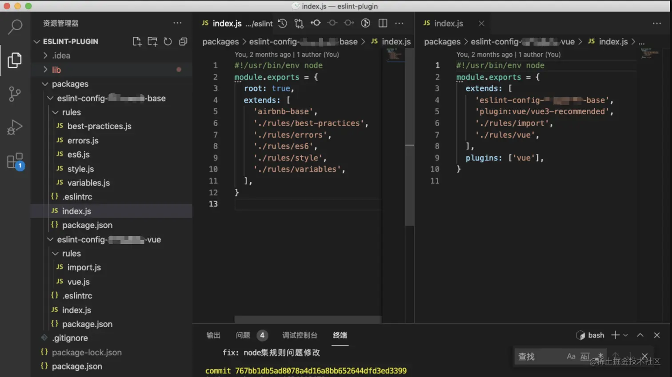Viewport: 672px width, 377px height.
Task: Switch to the 问题 problems tab
Action: point(251,335)
